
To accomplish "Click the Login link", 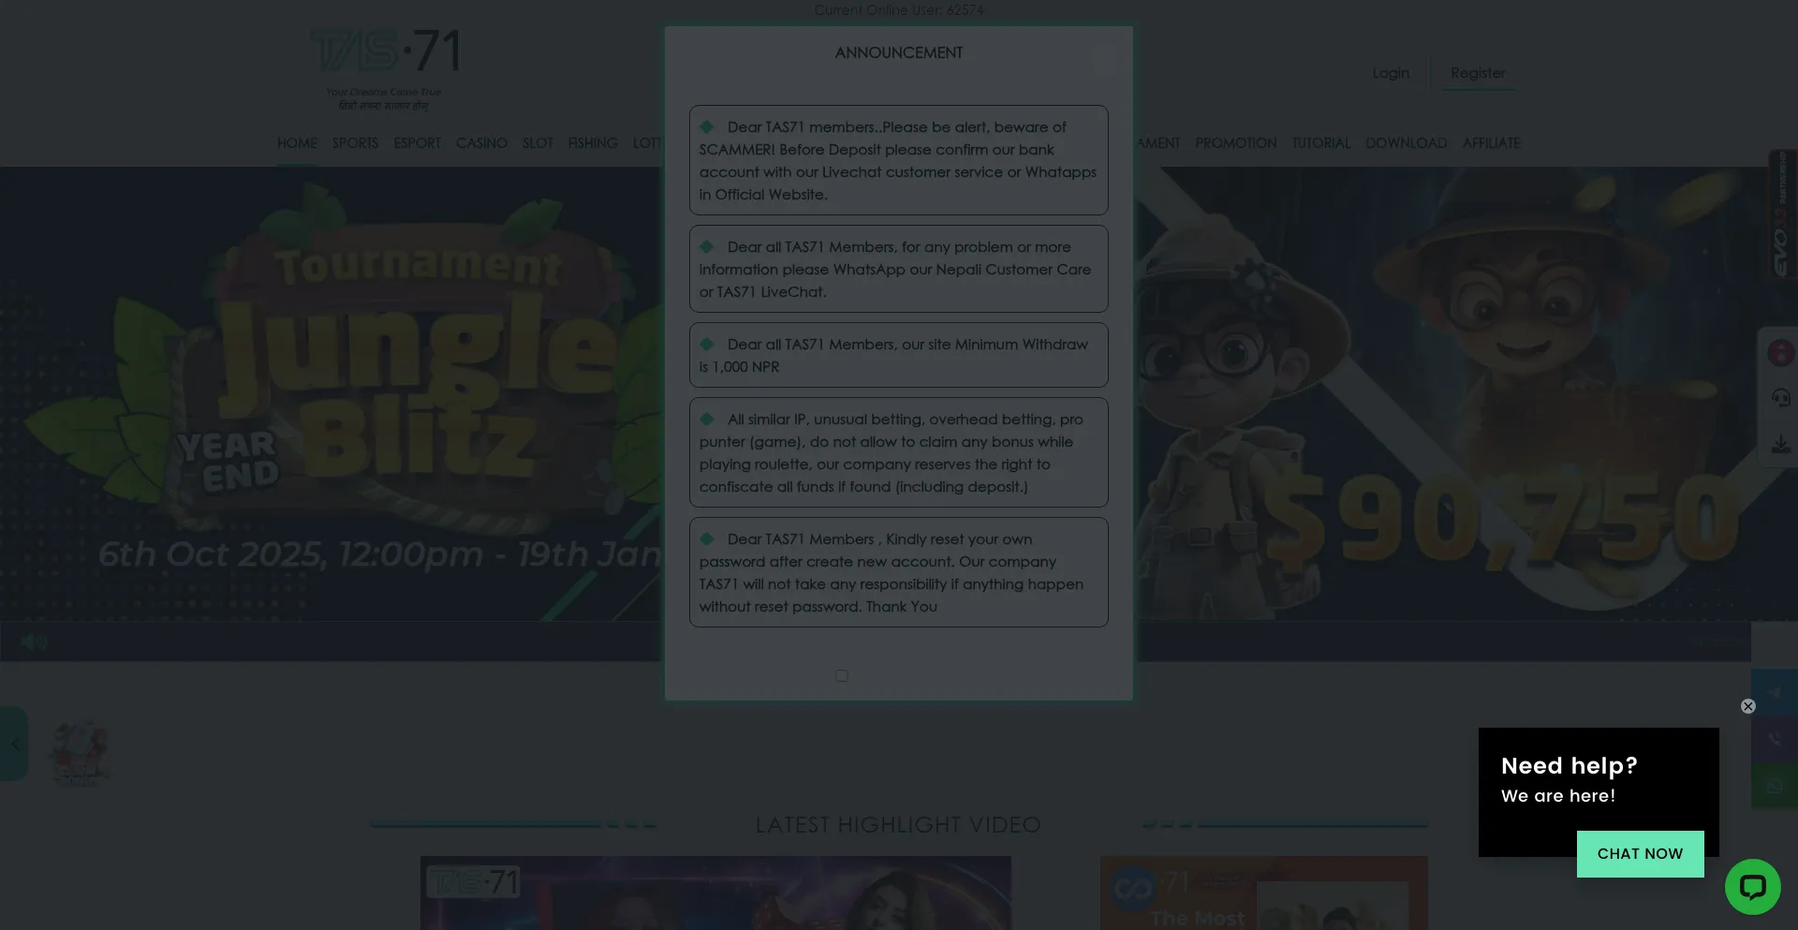I will (1391, 73).
